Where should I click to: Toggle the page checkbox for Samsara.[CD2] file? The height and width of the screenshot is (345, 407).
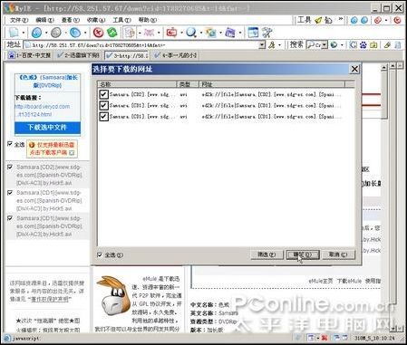pyautogui.click(x=10, y=167)
